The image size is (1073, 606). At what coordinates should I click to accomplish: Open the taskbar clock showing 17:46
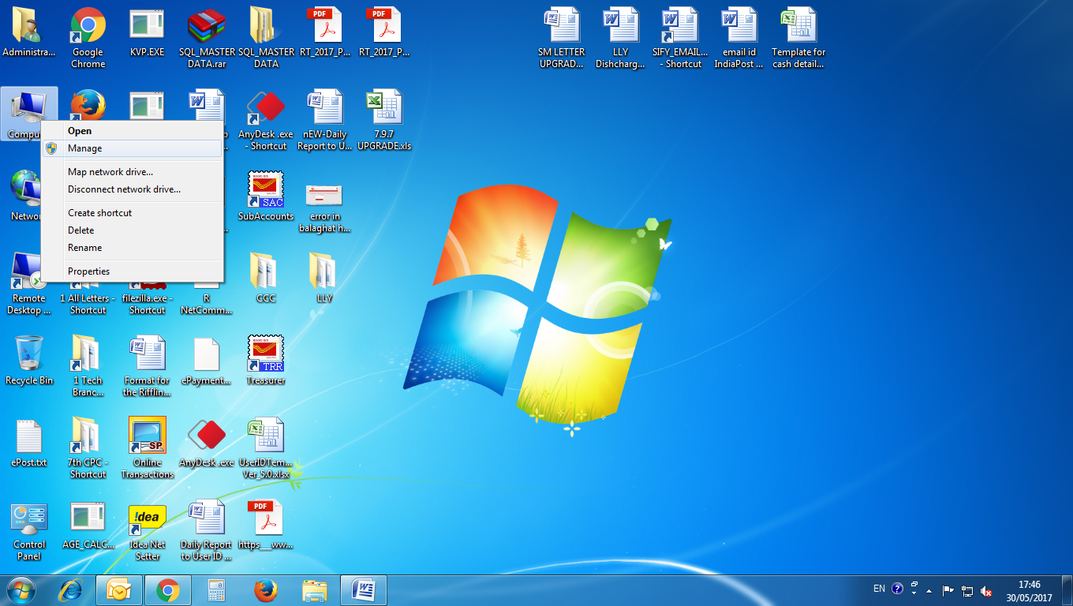1029,591
